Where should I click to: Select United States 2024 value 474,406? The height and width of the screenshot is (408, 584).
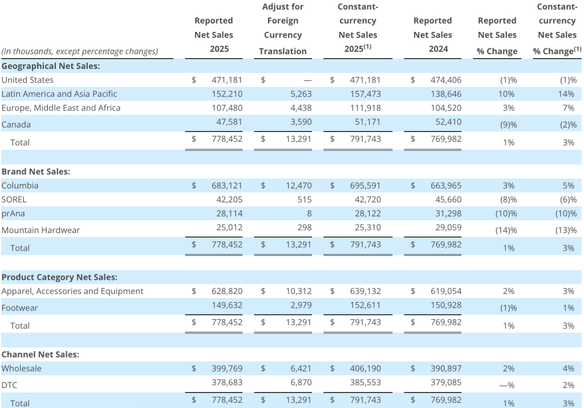[446, 80]
